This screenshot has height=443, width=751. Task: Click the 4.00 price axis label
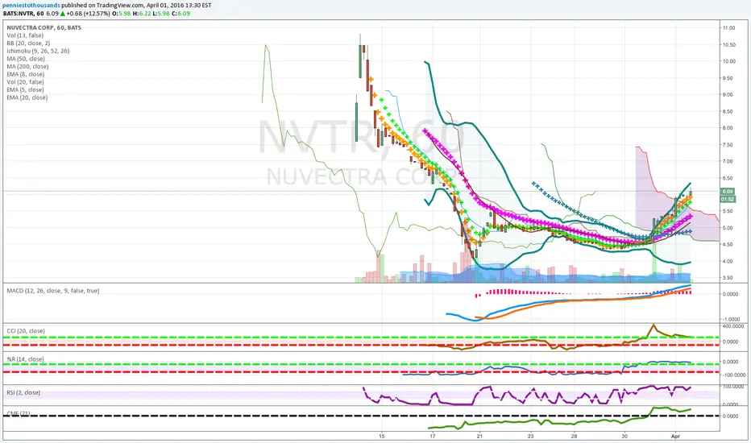coord(728,262)
